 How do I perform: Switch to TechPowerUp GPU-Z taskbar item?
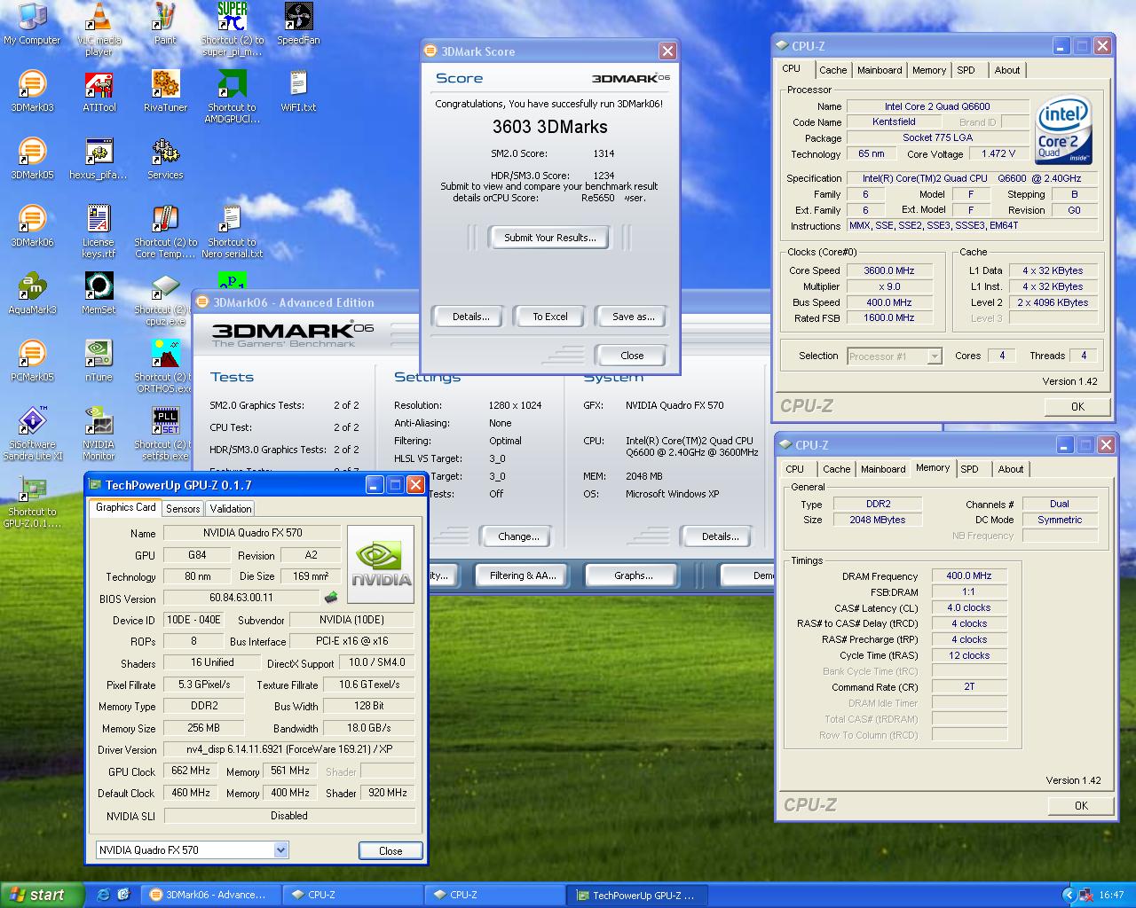[635, 895]
